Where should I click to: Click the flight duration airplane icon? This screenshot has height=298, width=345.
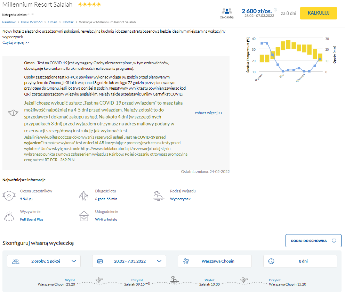tap(84, 195)
